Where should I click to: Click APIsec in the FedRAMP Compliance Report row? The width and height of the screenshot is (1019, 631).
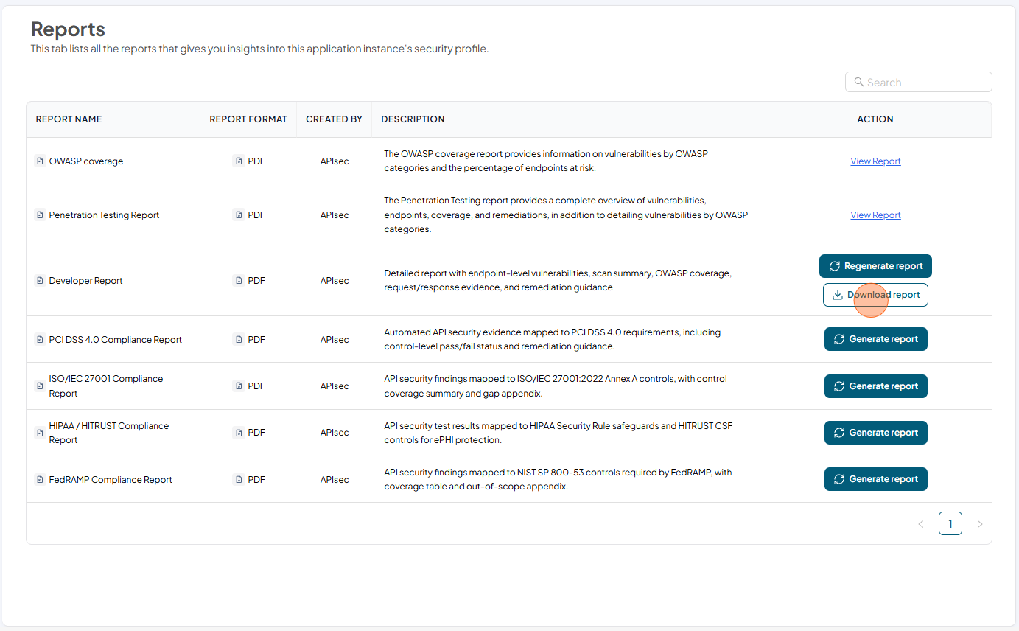pyautogui.click(x=335, y=479)
